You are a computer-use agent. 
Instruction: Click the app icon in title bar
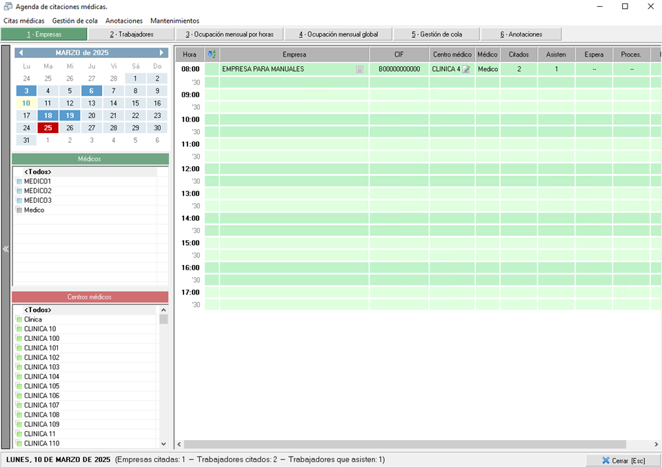click(8, 7)
